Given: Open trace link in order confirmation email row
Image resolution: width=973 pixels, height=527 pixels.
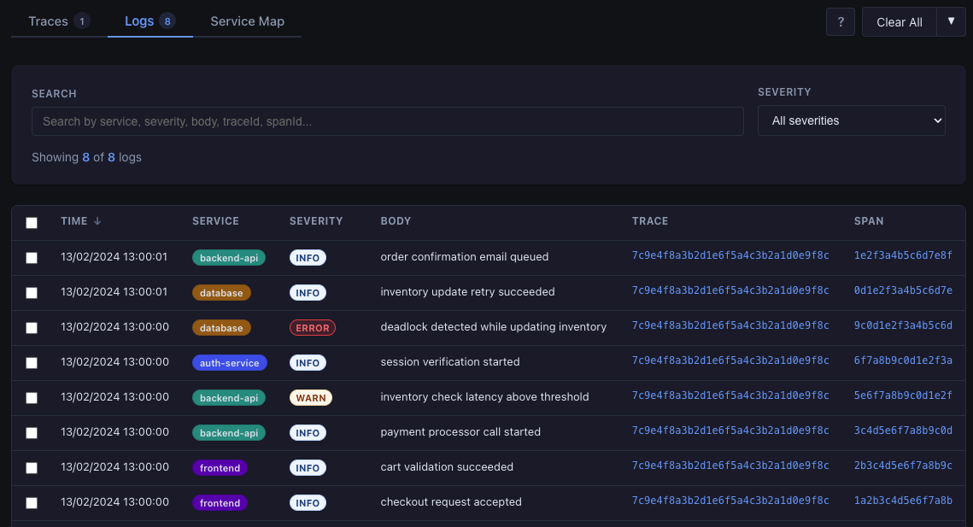Looking at the screenshot, I should point(730,255).
